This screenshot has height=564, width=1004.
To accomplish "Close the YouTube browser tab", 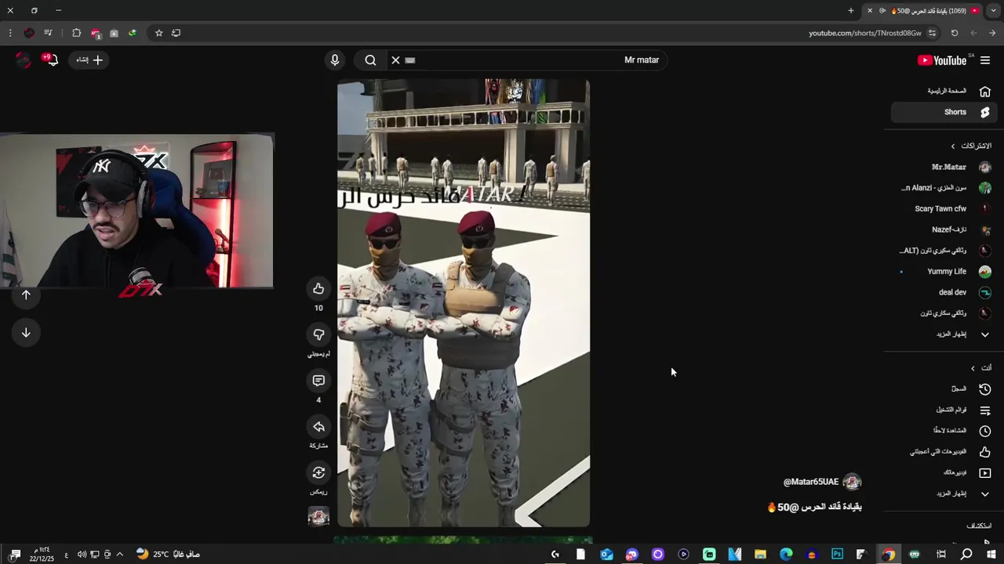I will pyautogui.click(x=869, y=10).
